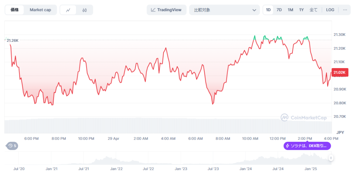Click the pause-style handle on range navigator

point(331,158)
